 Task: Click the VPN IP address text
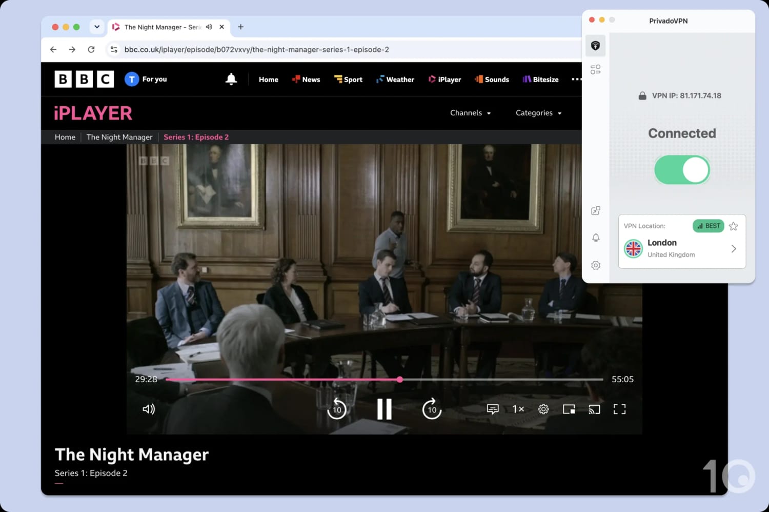[x=686, y=95]
